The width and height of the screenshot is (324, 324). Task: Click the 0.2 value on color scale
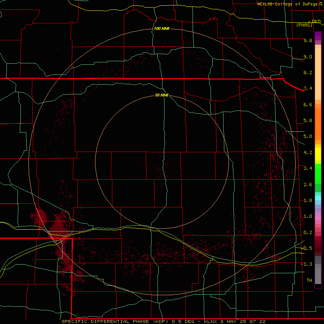point(308,233)
